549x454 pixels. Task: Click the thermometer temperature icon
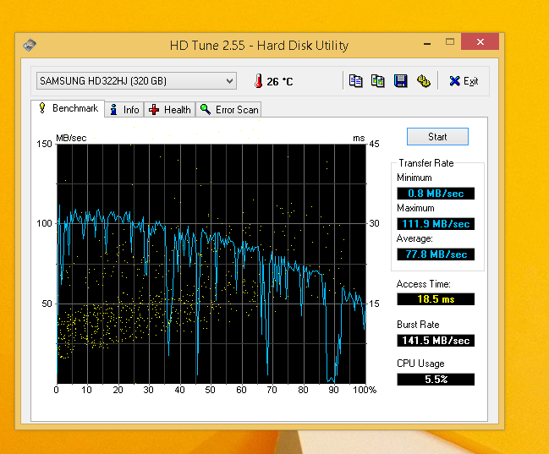pyautogui.click(x=257, y=81)
